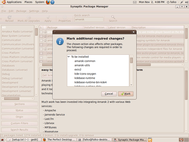Open the blue Help icon in panel
The width and height of the screenshot is (189, 142).
point(52,2)
